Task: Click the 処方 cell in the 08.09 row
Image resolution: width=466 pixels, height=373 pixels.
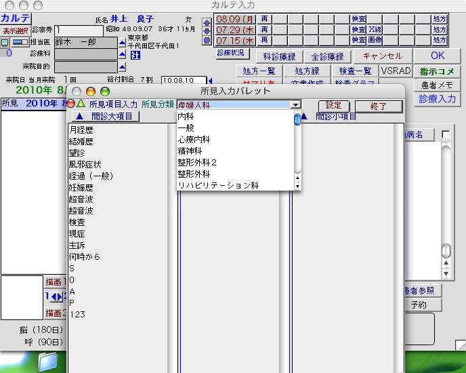Action: [440, 20]
